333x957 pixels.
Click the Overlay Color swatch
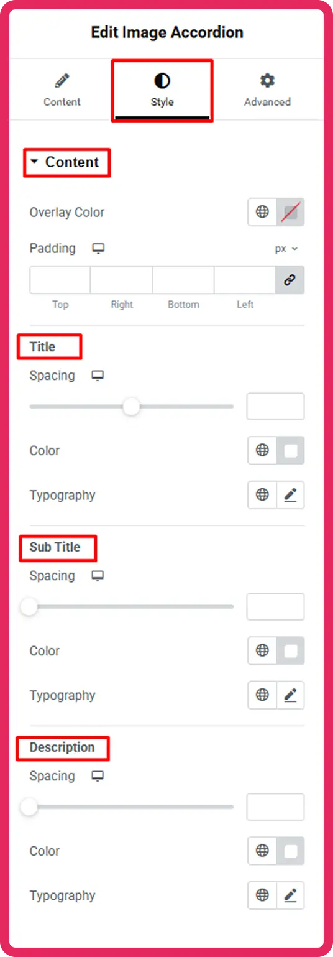point(290,212)
